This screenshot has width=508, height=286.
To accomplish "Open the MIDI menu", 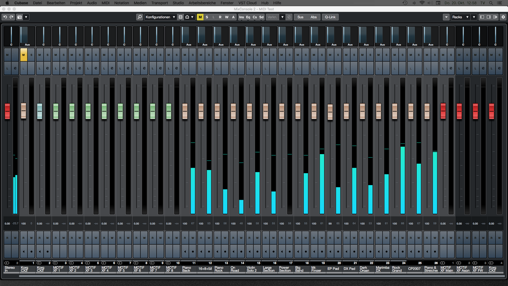I will pos(105,3).
